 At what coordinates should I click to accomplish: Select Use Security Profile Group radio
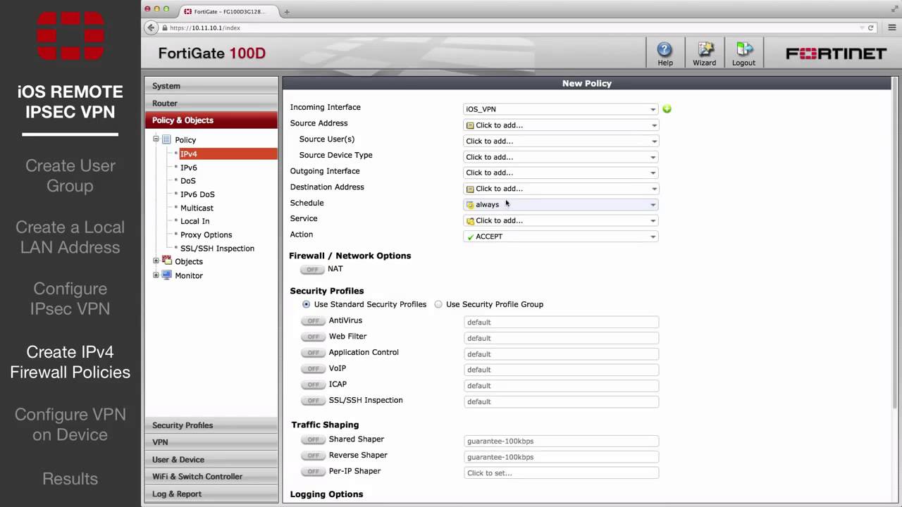pos(438,304)
